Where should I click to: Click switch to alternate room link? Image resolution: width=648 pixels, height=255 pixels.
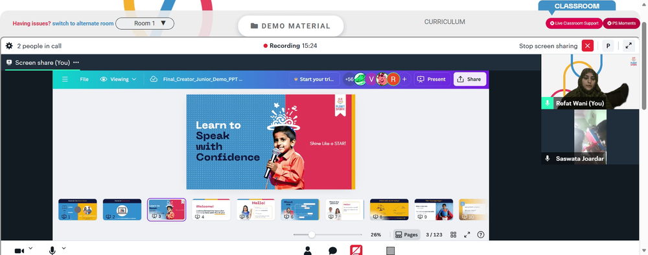pyautogui.click(x=83, y=23)
